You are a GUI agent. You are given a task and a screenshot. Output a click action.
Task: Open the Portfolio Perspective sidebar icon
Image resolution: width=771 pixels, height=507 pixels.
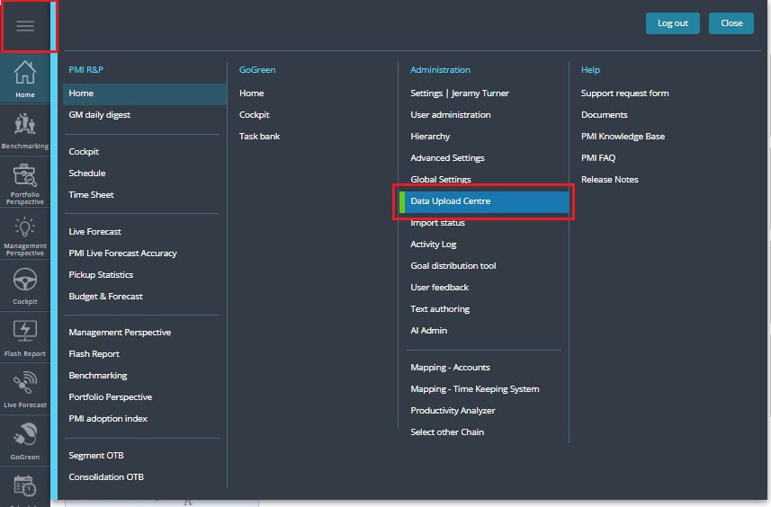pyautogui.click(x=25, y=182)
